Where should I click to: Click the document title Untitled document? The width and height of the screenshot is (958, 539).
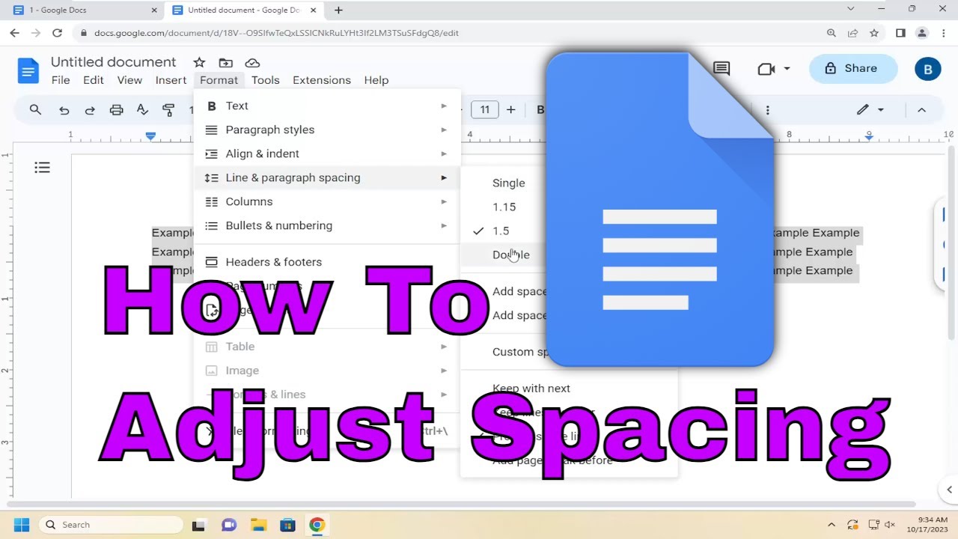point(114,62)
